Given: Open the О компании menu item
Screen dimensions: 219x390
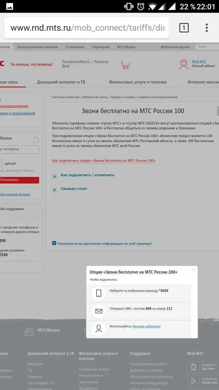Looking at the screenshot, I should click(x=75, y=47).
